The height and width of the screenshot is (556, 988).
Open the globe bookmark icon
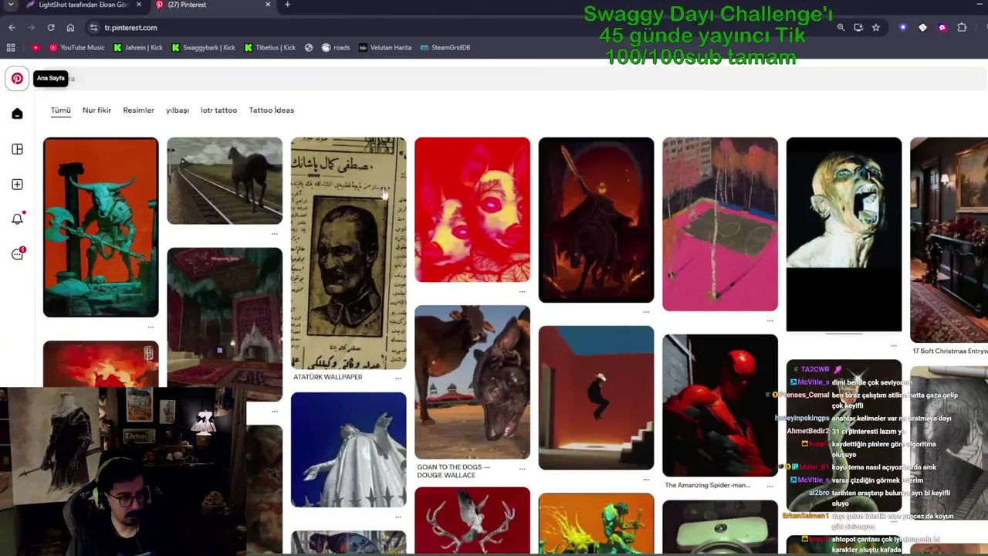point(309,47)
